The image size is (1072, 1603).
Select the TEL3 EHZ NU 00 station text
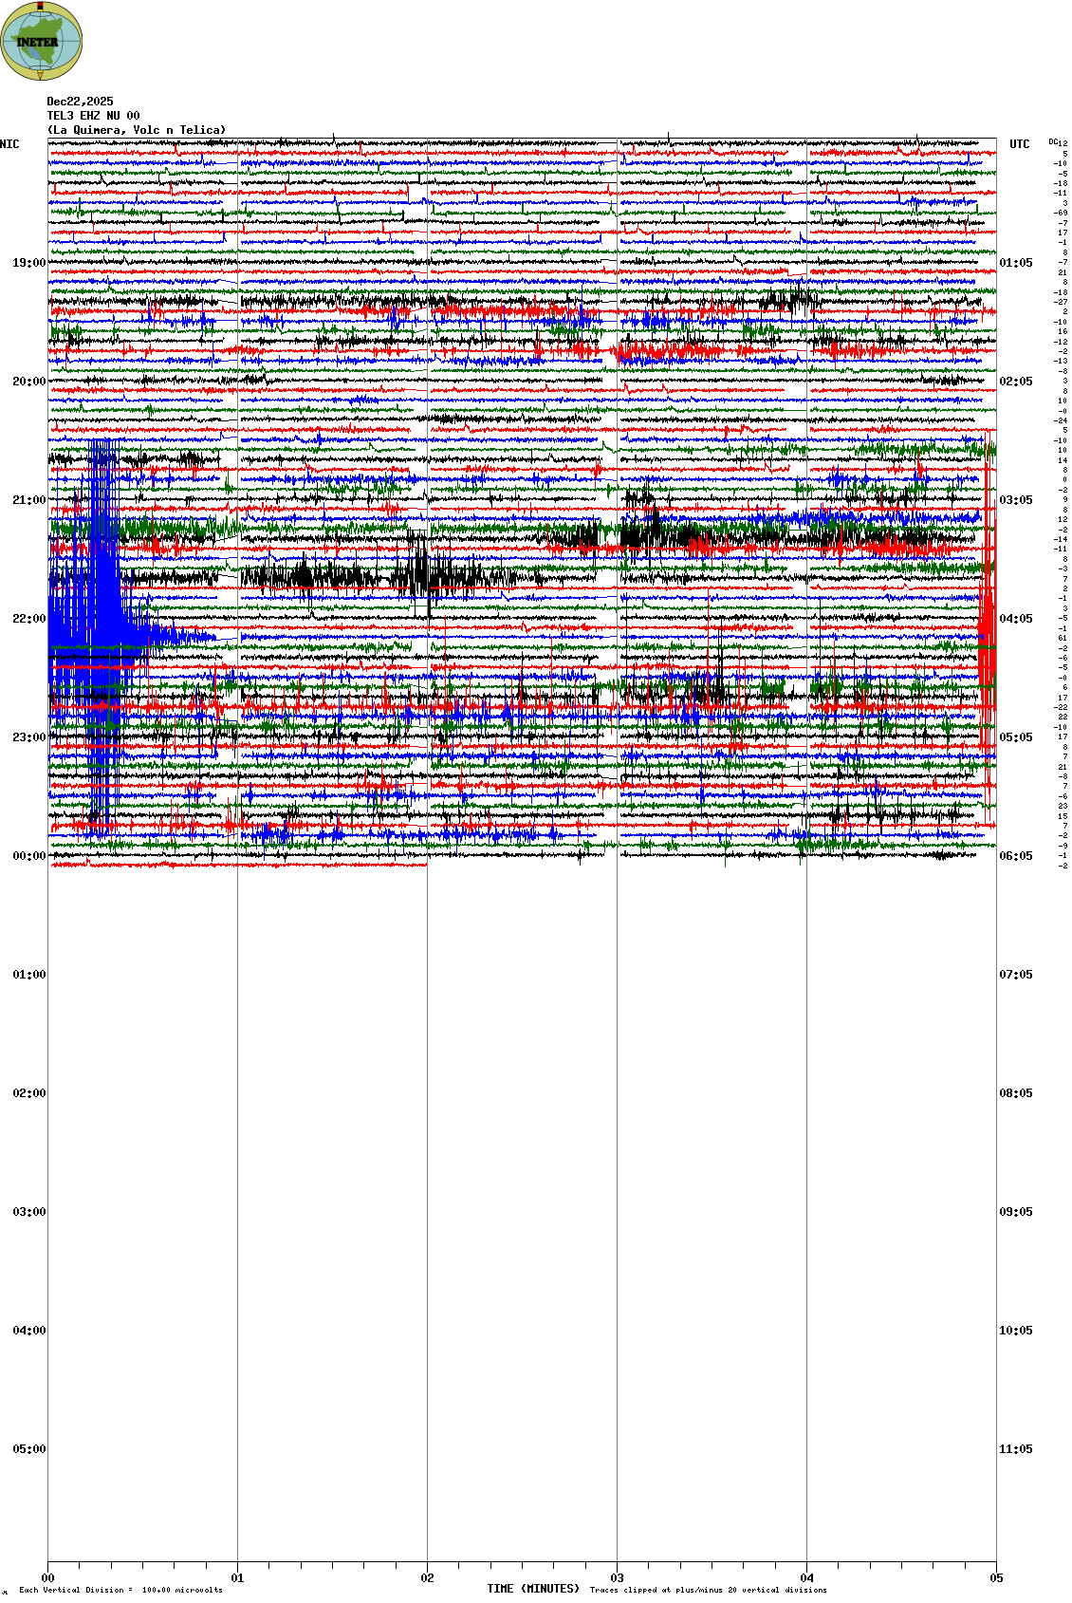point(93,116)
